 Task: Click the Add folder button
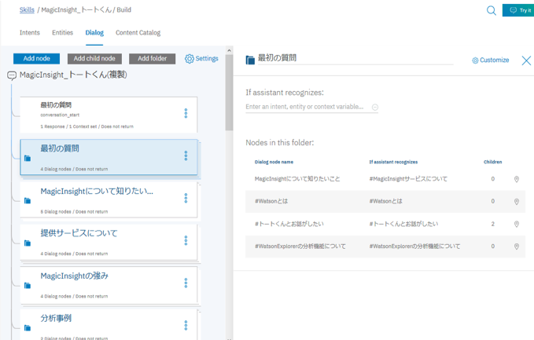coord(153,58)
